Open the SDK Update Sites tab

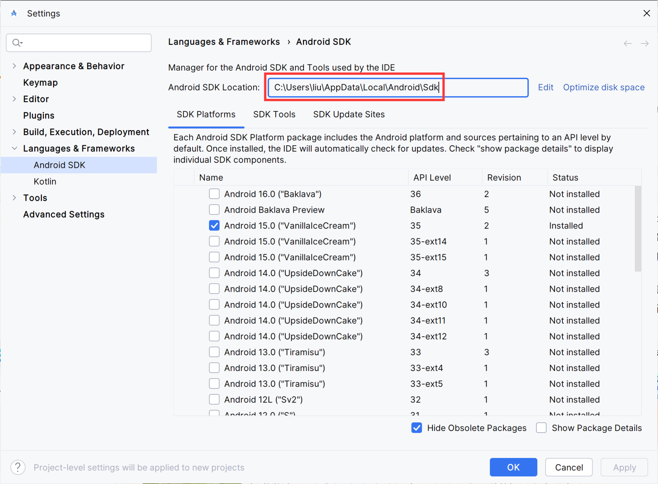(x=349, y=114)
